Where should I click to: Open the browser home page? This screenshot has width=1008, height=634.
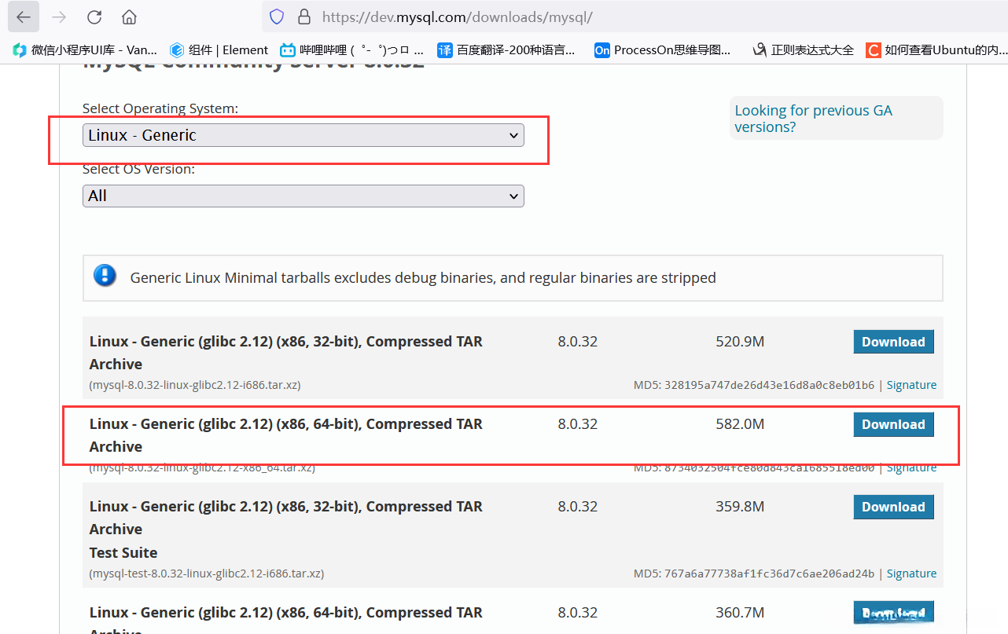[130, 16]
